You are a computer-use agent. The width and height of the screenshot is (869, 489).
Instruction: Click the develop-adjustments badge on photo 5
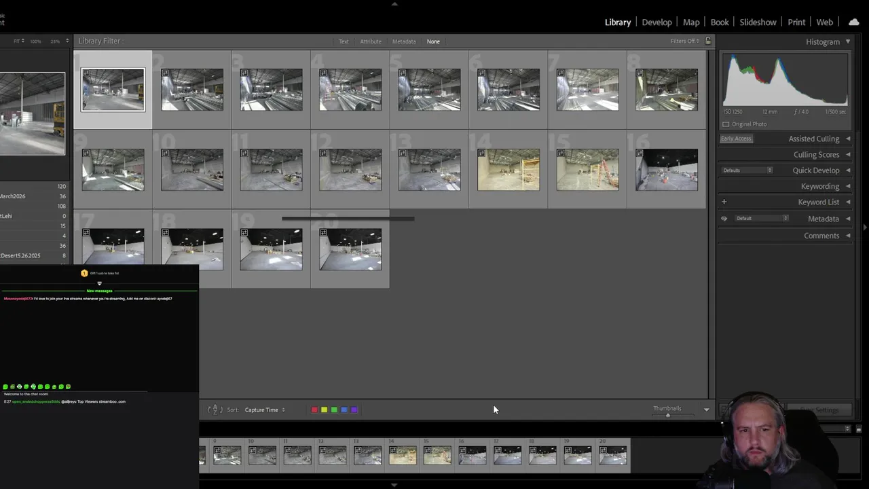(403, 73)
